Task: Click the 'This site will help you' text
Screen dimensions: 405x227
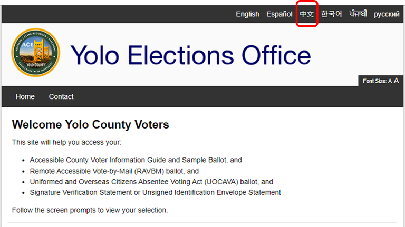Action: tap(66, 142)
